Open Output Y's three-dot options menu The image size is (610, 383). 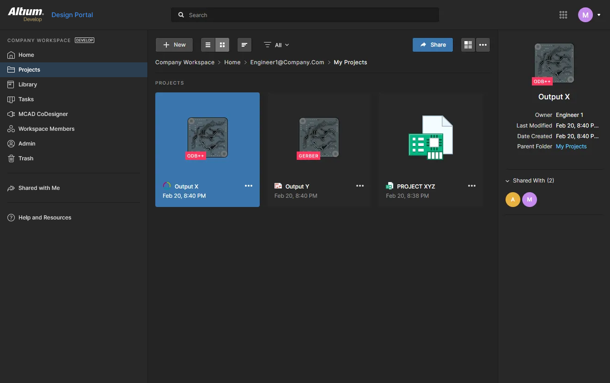[360, 186]
